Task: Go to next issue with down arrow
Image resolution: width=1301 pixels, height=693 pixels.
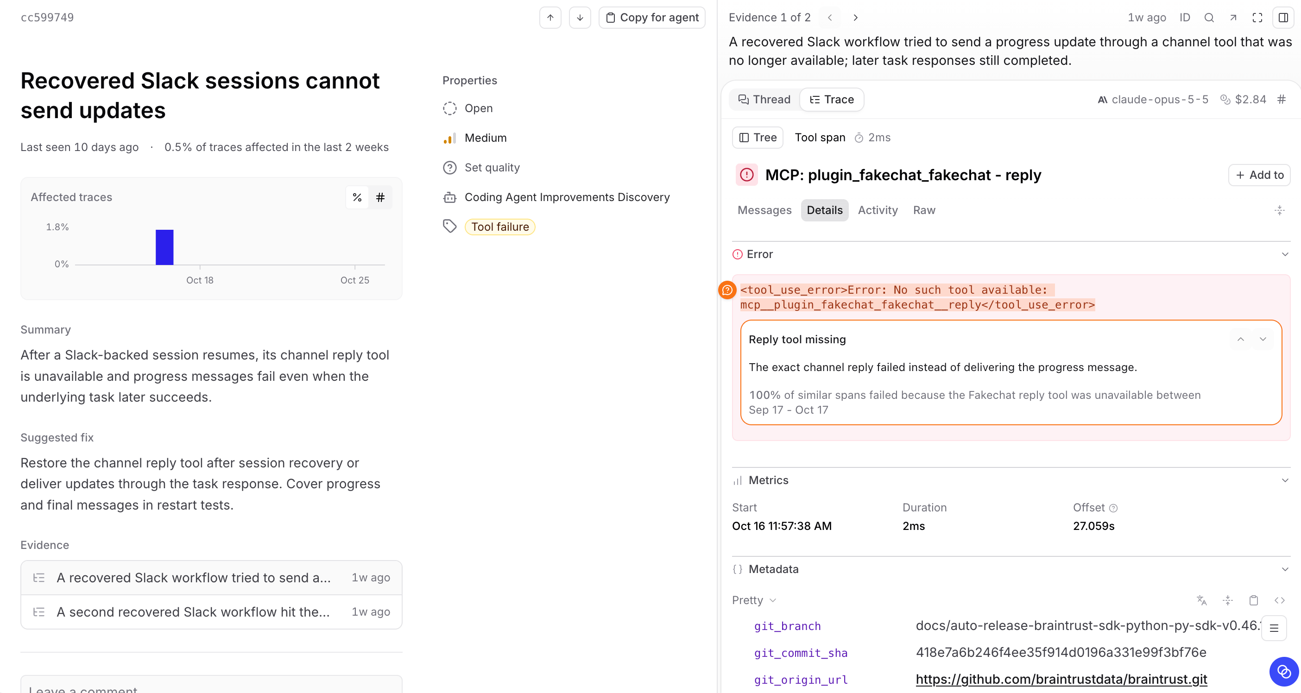Action: tap(580, 18)
